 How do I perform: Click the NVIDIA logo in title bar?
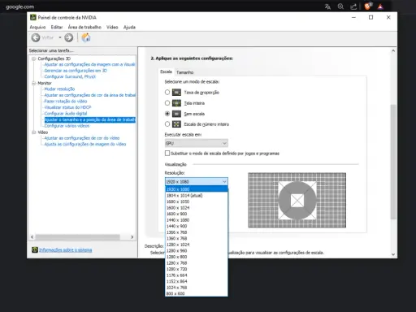coord(33,17)
